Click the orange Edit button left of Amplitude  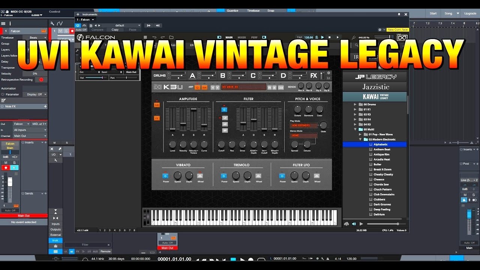pos(157,105)
